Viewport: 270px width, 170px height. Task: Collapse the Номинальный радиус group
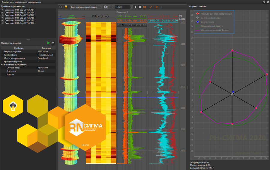pyautogui.click(x=2, y=64)
